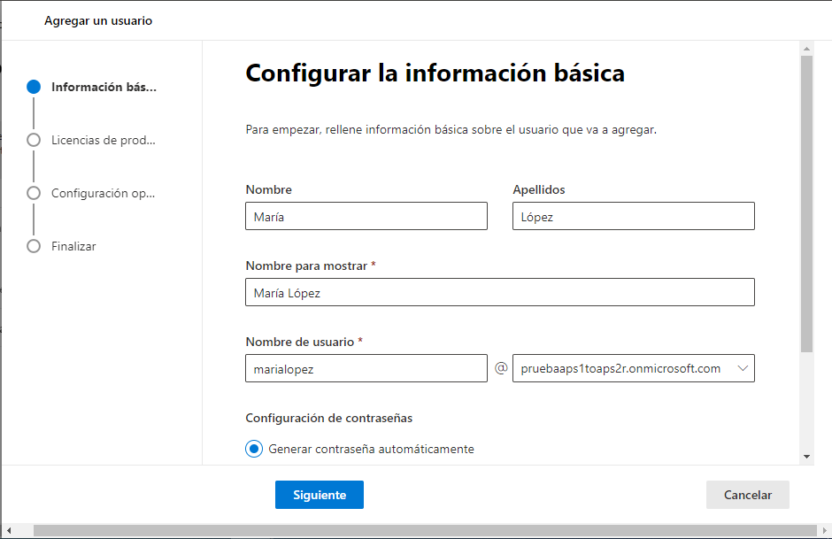Click the Nombre field containing María
Image resolution: width=832 pixels, height=539 pixels.
[x=366, y=216]
